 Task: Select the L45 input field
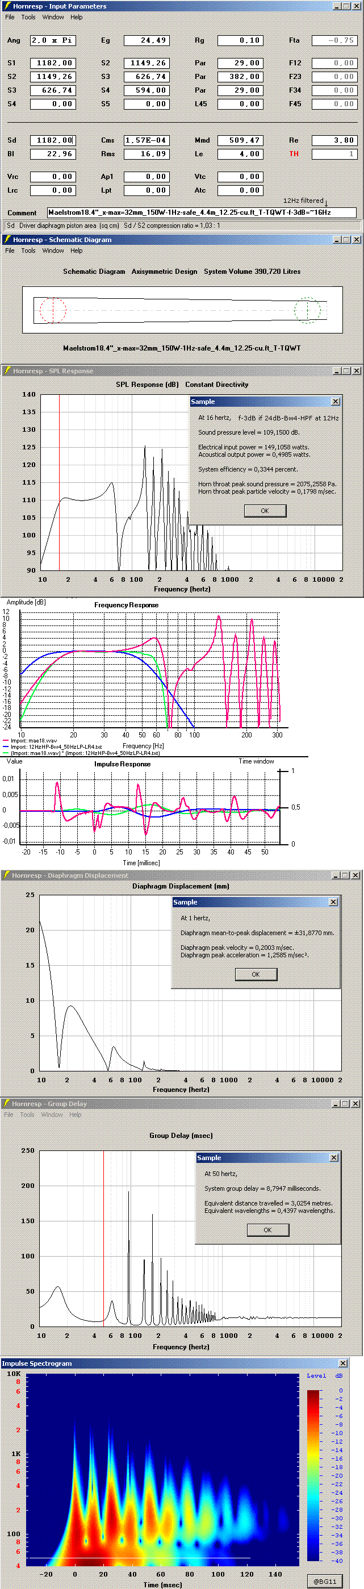(240, 103)
